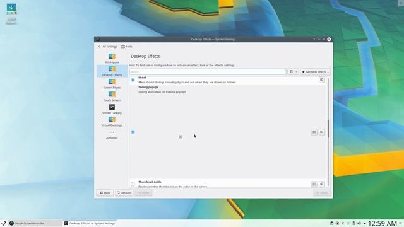
Task: Click the window title bar help question mark
Action: (314, 39)
